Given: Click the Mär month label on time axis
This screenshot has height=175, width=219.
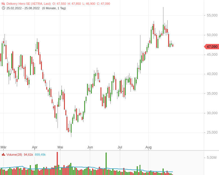Looking at the screenshot, I should 3,147.
